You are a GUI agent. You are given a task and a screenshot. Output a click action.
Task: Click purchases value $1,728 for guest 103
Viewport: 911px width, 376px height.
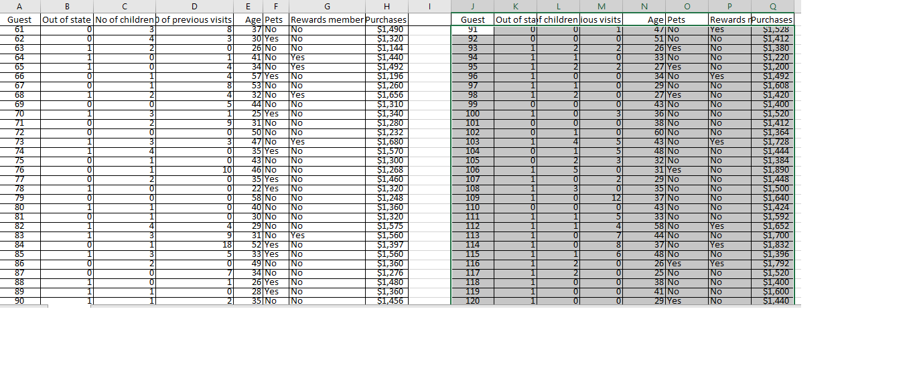point(772,142)
